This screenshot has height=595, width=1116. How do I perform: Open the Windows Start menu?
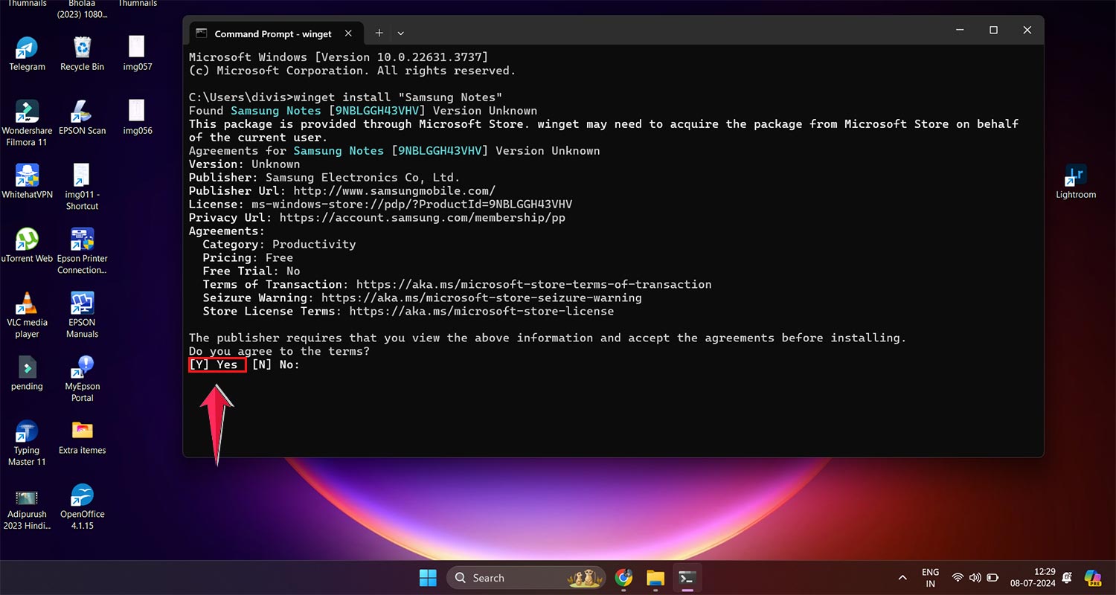[x=428, y=578]
